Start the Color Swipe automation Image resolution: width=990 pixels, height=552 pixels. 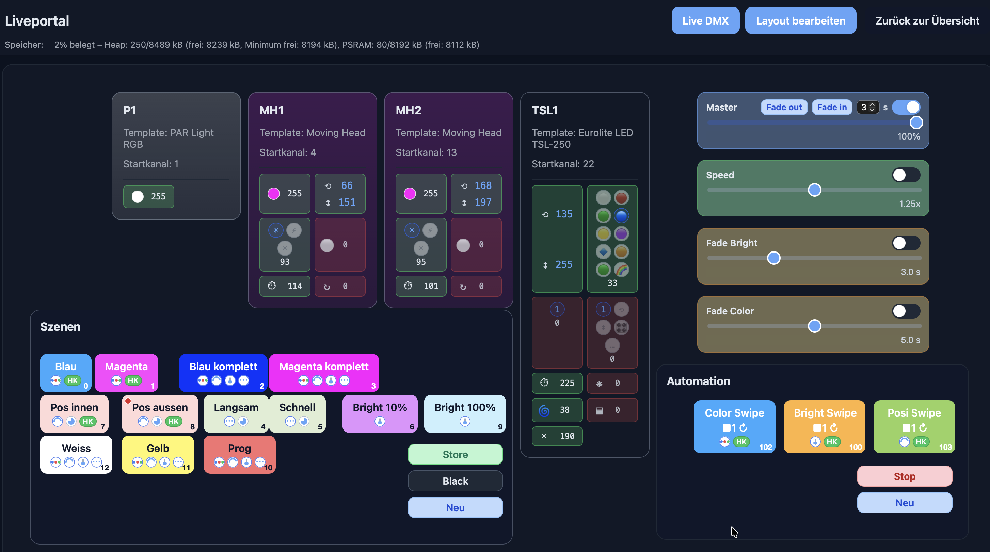(x=734, y=427)
